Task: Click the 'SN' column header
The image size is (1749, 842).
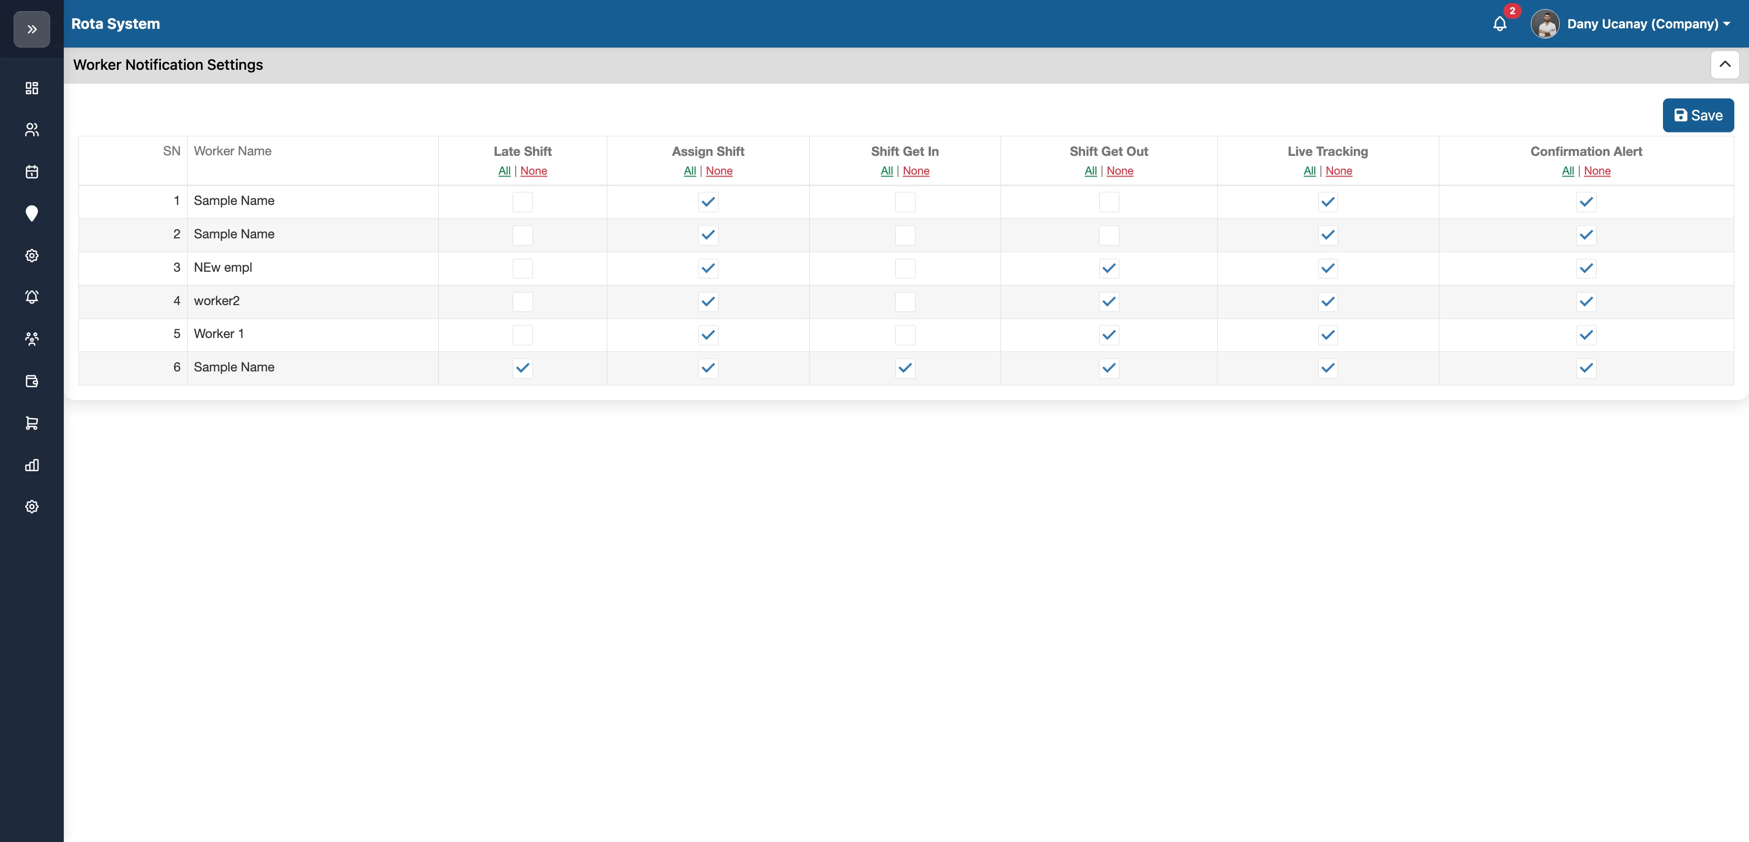Action: click(x=171, y=151)
